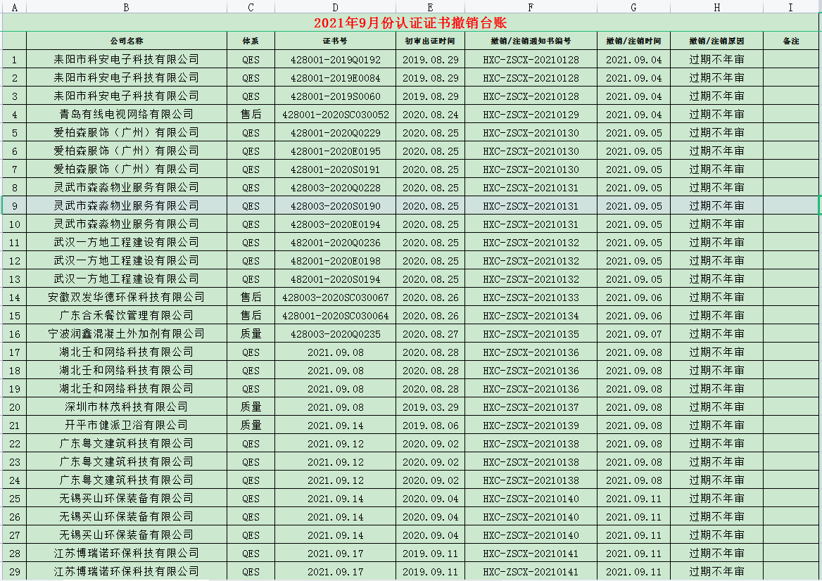Viewport: 822px width, 581px height.
Task: Click certificate number 428001-2020SC030052
Action: [x=335, y=114]
